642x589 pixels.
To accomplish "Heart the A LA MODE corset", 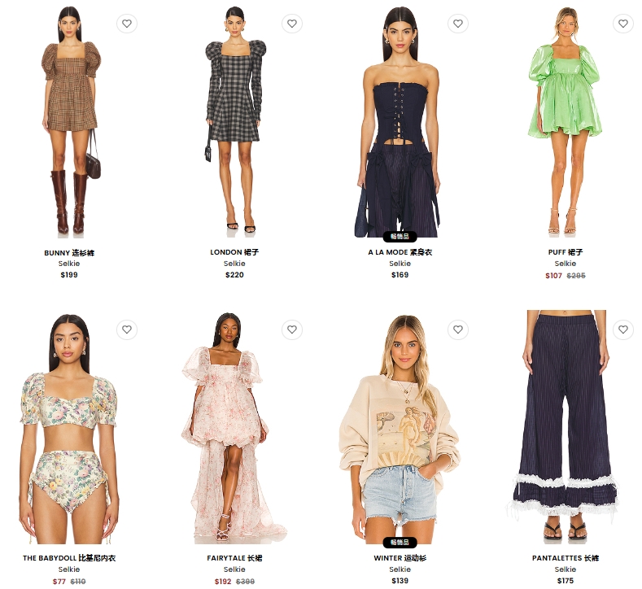I will click(x=458, y=24).
